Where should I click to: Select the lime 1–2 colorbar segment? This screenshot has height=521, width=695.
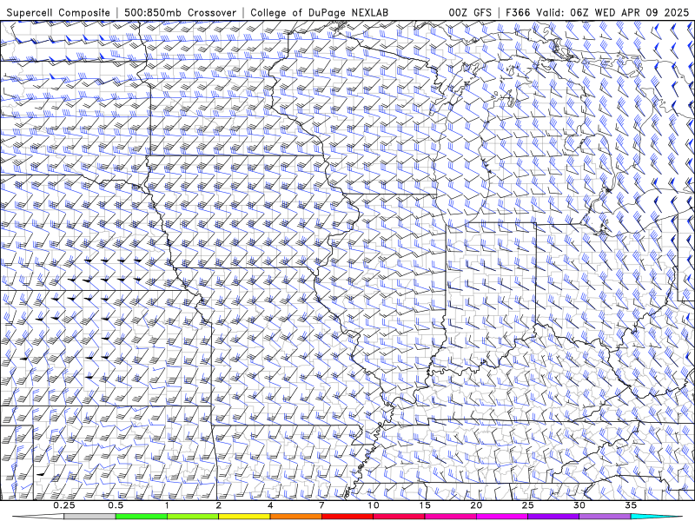(193, 517)
